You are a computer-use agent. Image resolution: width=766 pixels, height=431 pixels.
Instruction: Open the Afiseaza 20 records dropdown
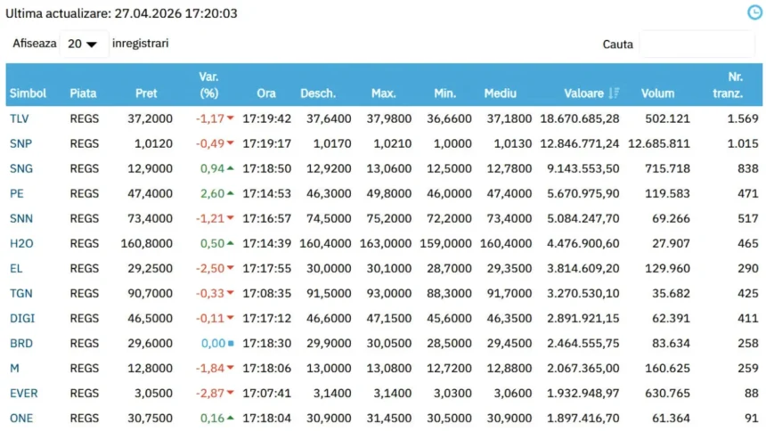83,44
